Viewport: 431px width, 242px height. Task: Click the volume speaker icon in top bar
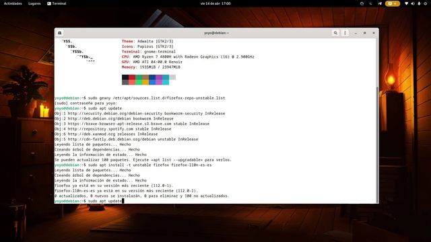[413, 3]
